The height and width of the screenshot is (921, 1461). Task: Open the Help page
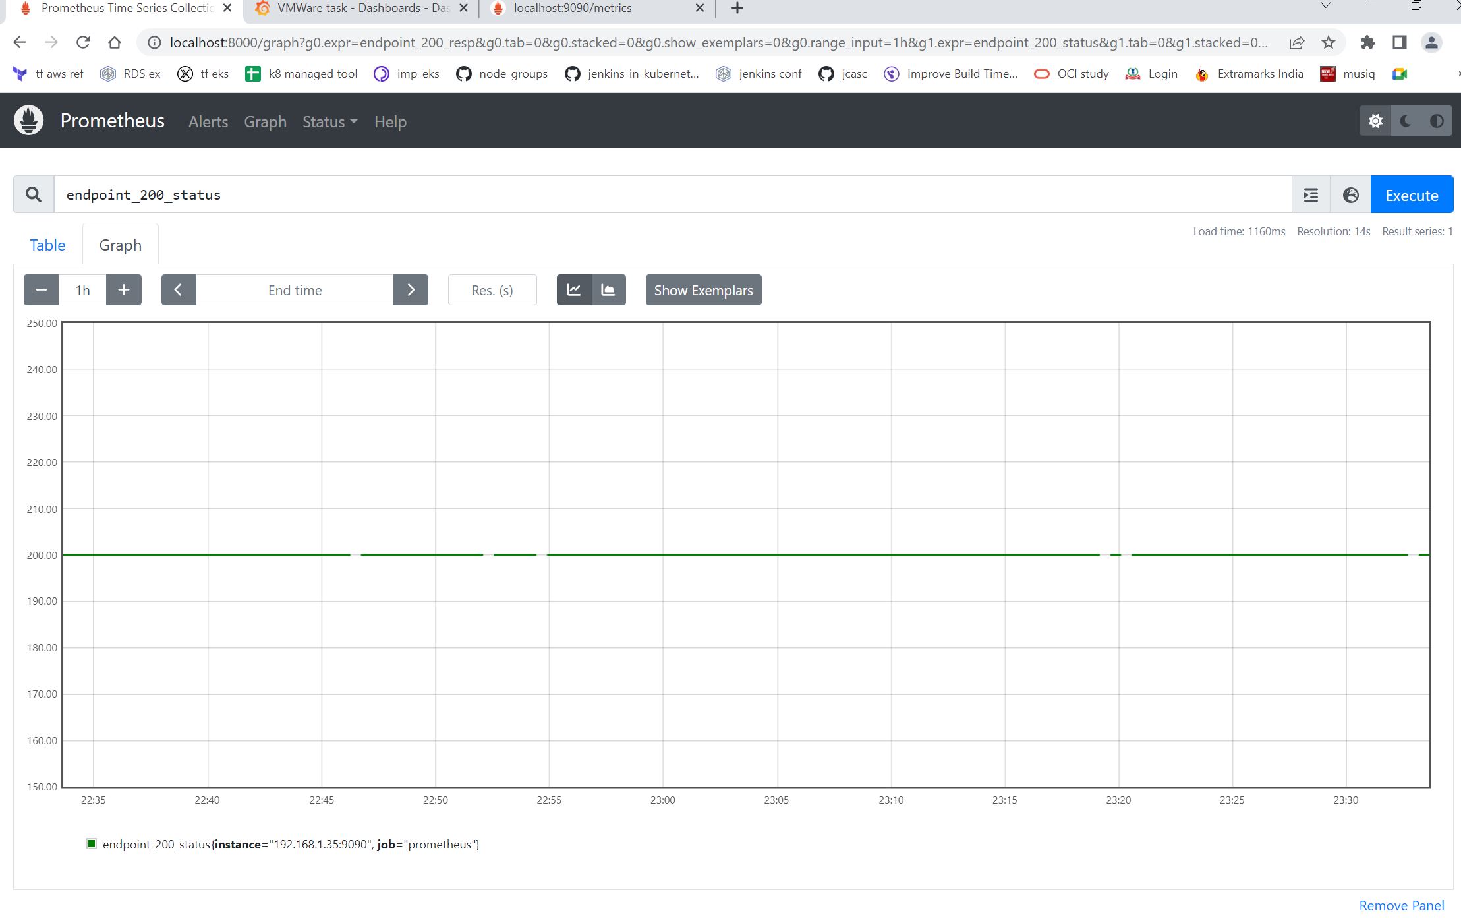point(390,122)
